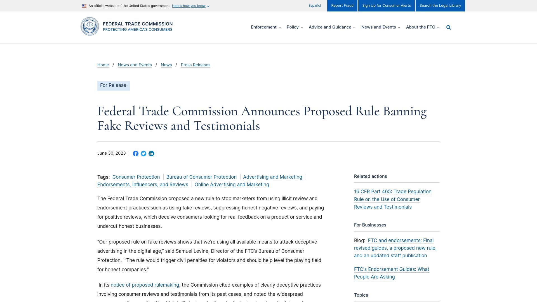The image size is (537, 302).
Task: Click Sign Up for Consumer Alerts
Action: 387,6
